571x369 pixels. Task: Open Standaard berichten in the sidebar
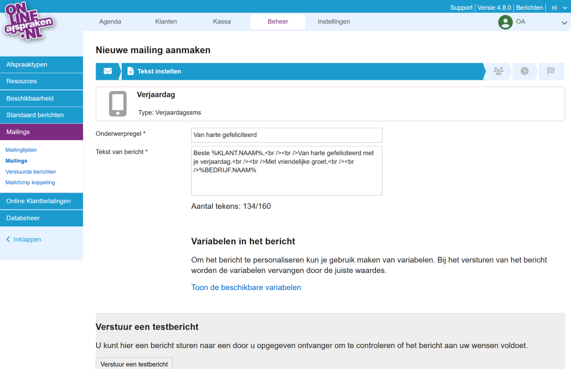(41, 115)
